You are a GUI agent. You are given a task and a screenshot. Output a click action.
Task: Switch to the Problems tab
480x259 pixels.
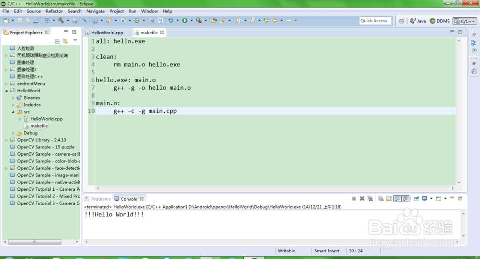pos(97,199)
